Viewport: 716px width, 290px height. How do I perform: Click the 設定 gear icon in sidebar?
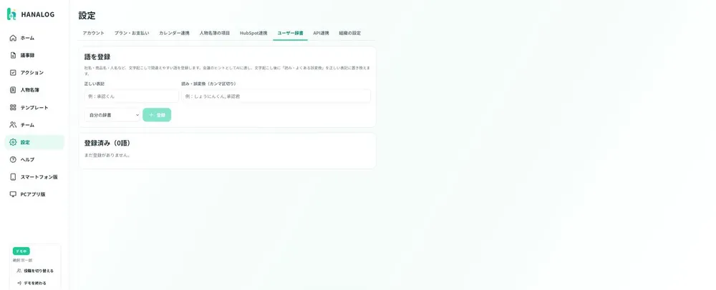pos(13,142)
